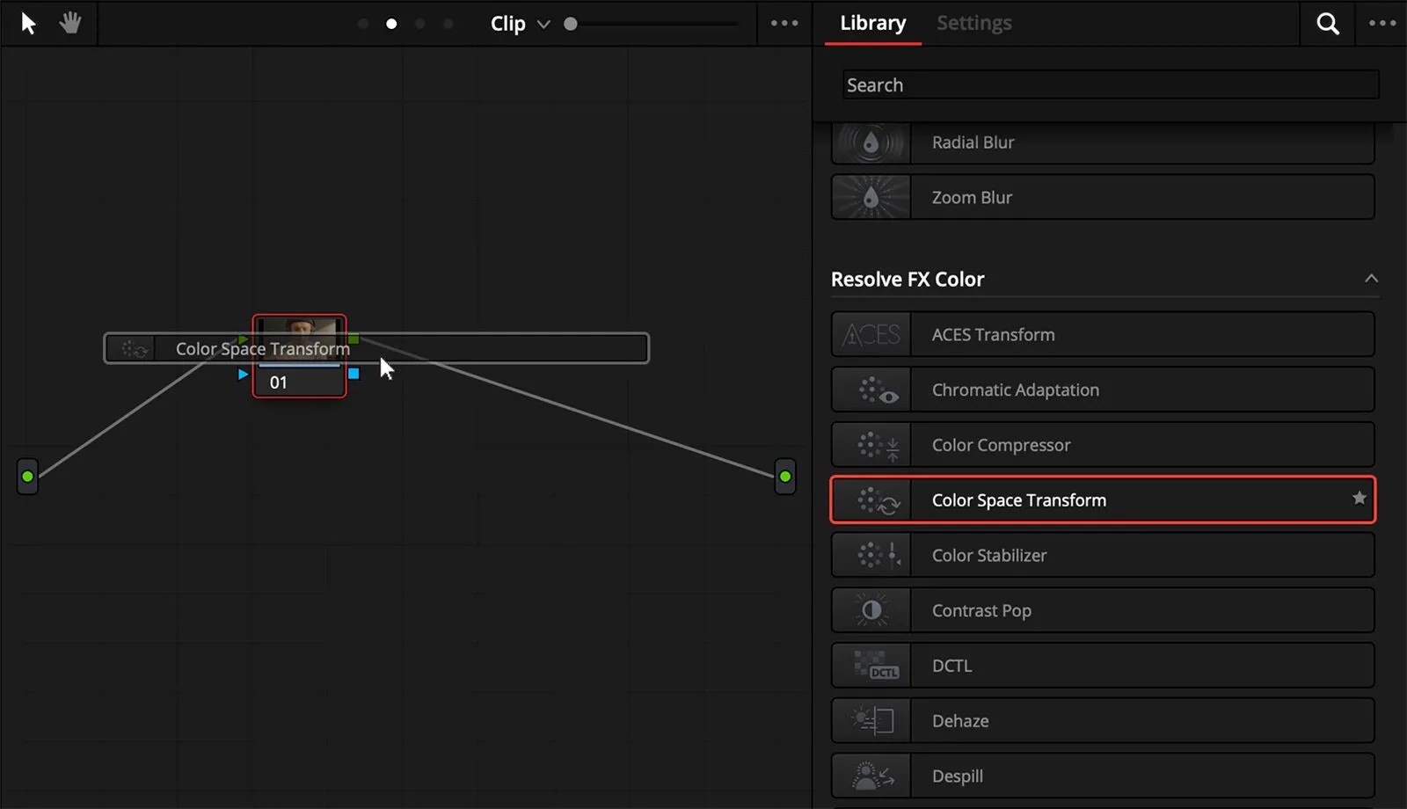Select Color Space Transform in library
This screenshot has width=1407, height=809.
pos(1103,500)
